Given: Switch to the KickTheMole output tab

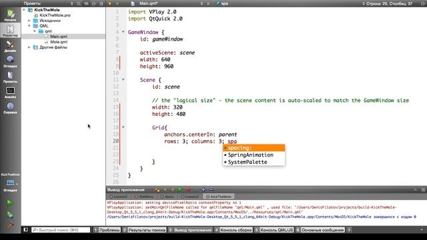Looking at the screenshot, I should click(x=219, y=197).
